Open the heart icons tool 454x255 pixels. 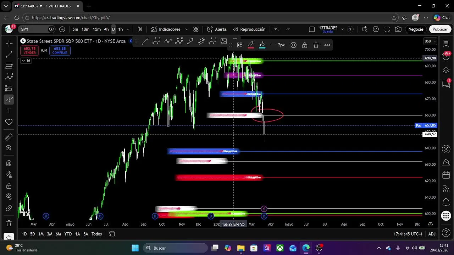coord(9,122)
